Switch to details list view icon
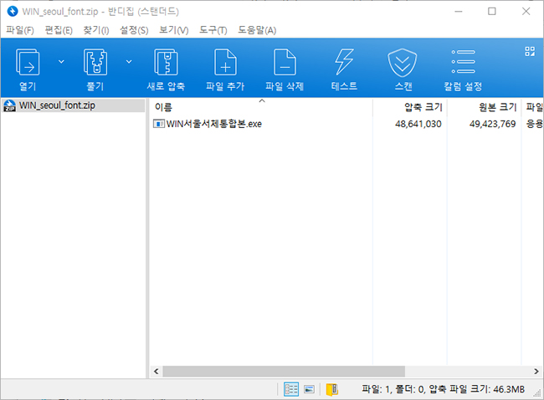The width and height of the screenshot is (544, 400). pos(291,389)
